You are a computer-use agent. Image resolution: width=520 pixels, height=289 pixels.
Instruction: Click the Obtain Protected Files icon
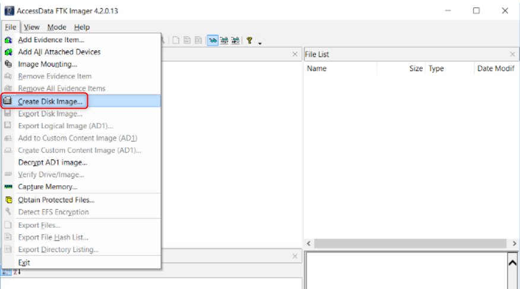[8, 200]
